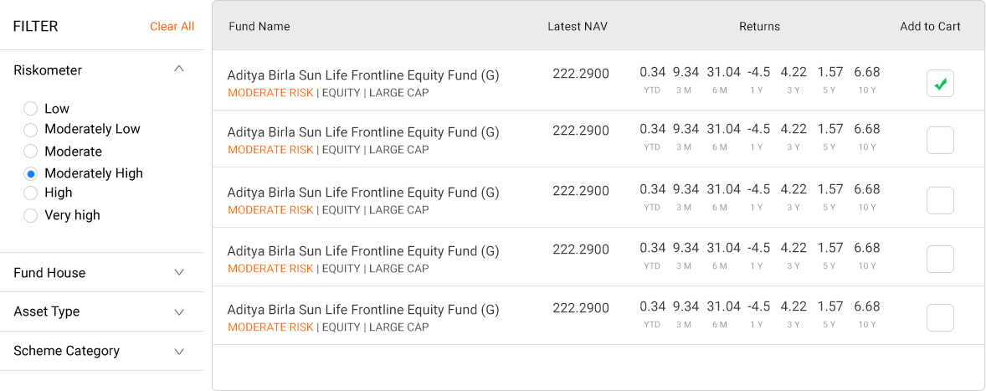This screenshot has width=986, height=391.
Task: Select the Very high risk option
Action: (x=31, y=215)
